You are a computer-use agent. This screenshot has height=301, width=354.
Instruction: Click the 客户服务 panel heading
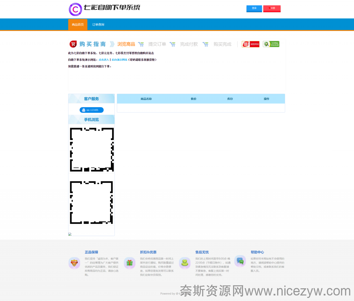[x=92, y=99]
